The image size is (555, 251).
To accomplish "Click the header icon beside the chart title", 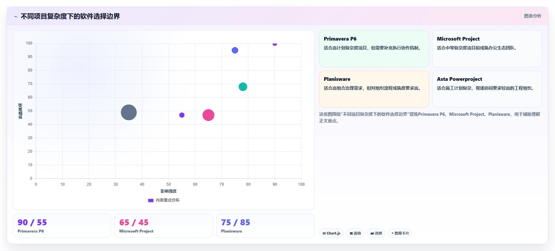I will (16, 16).
